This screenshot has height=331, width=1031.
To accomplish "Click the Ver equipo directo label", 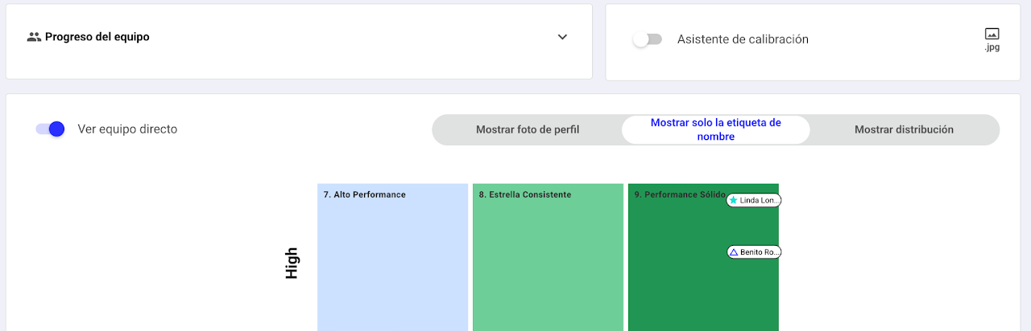I will pos(127,129).
